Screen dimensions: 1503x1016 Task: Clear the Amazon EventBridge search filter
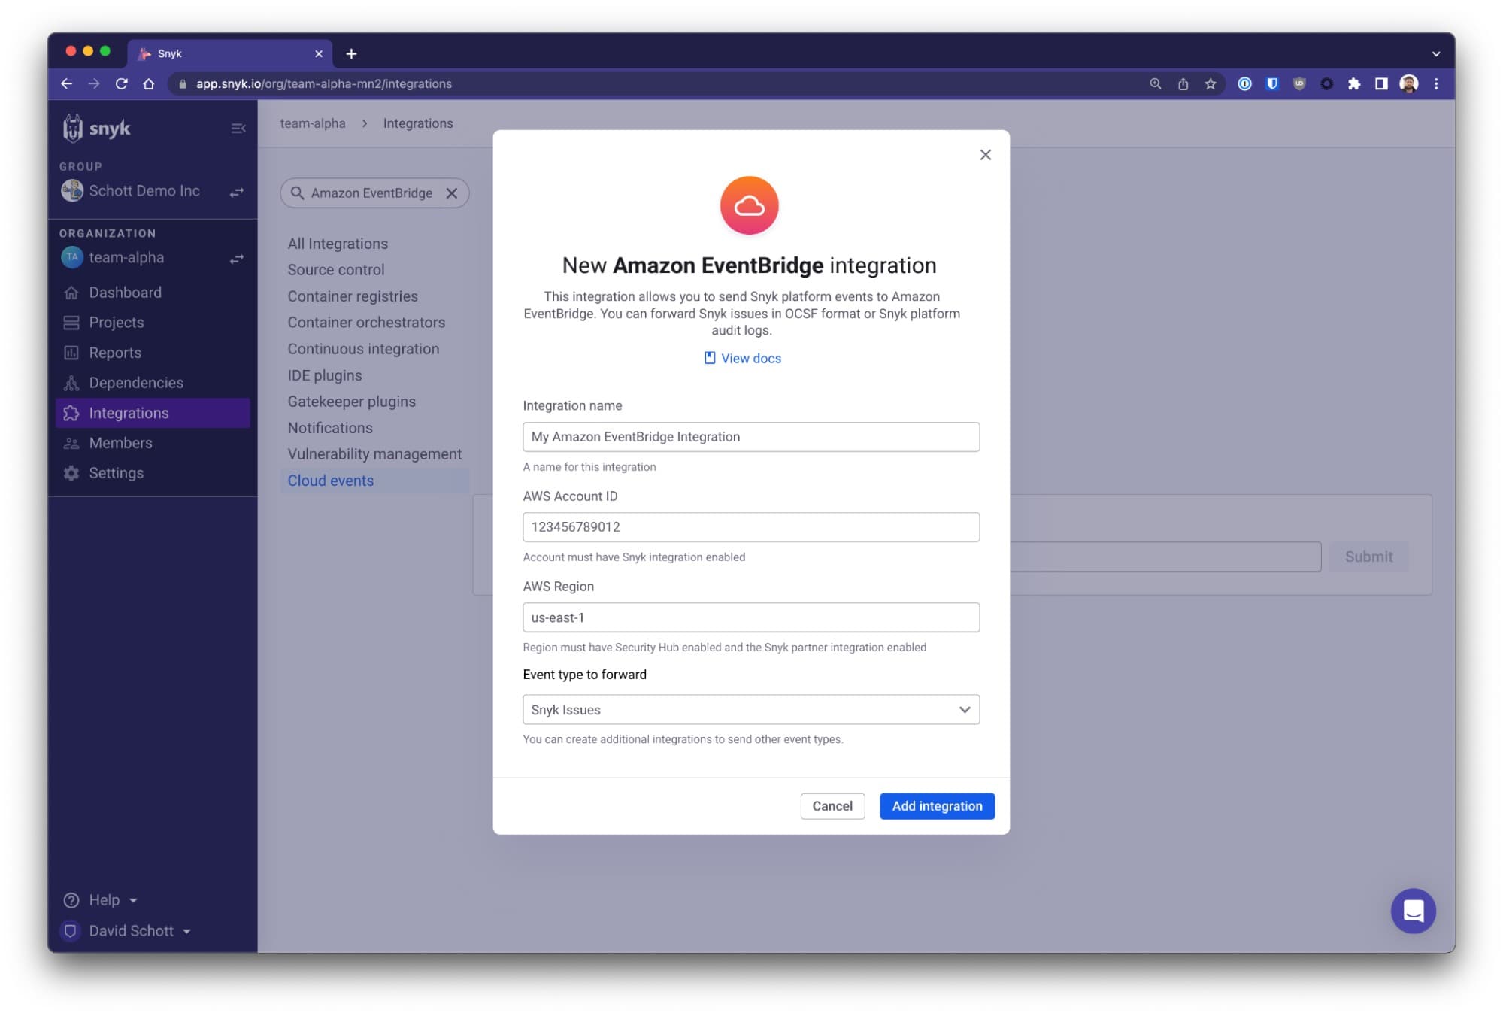(453, 192)
